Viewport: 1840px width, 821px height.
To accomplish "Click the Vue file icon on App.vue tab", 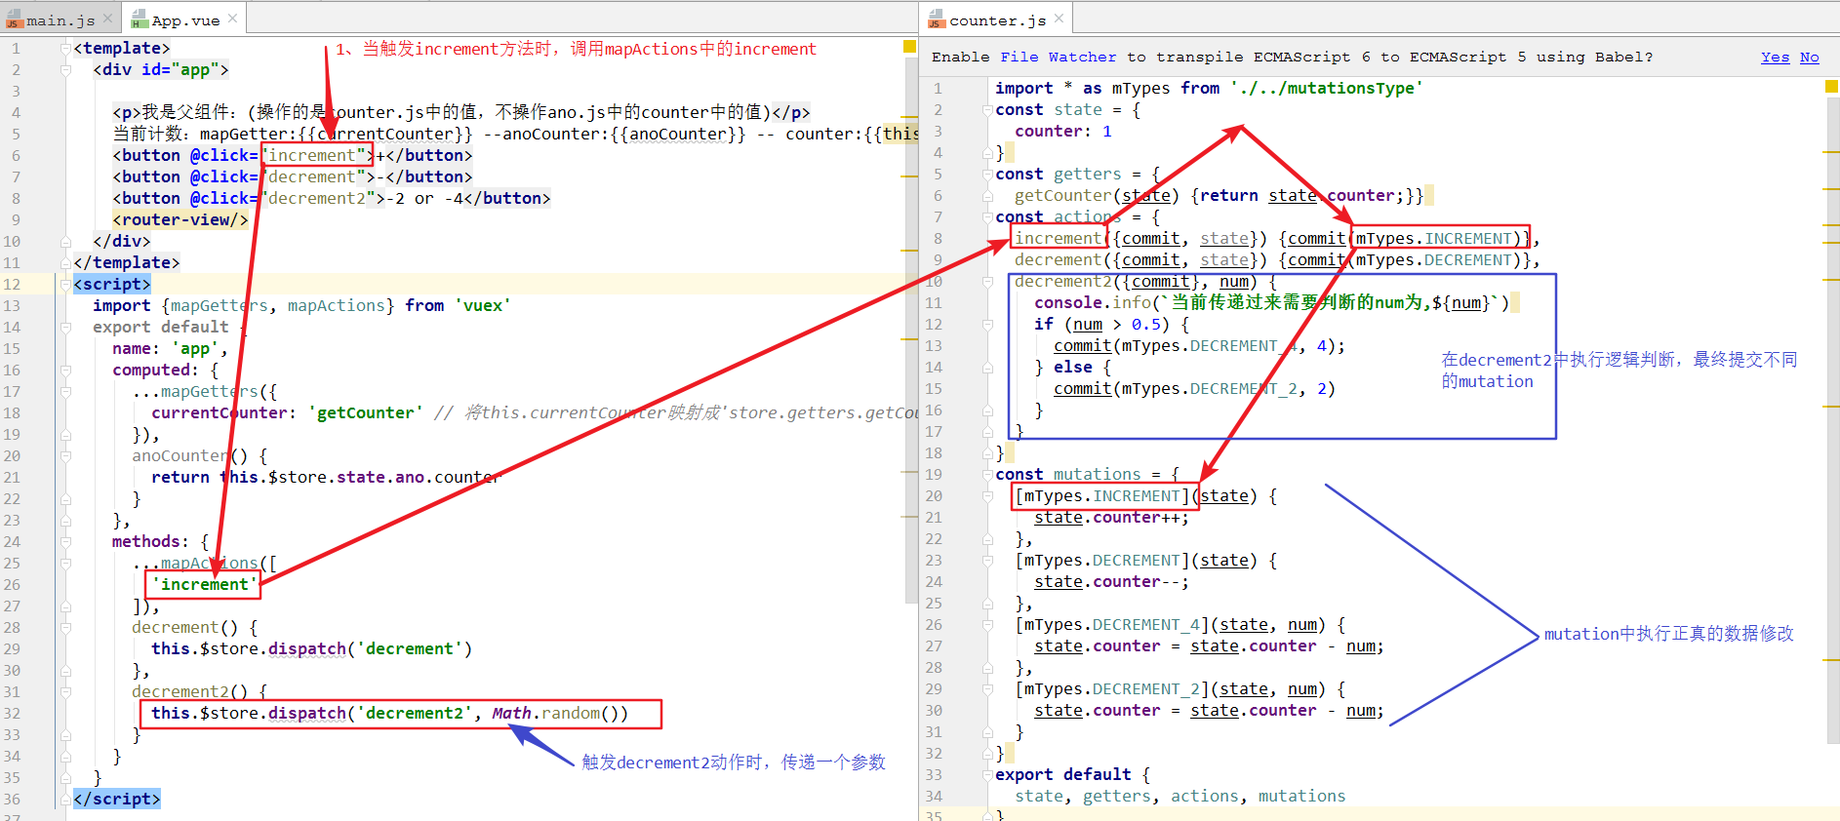I will click(140, 20).
